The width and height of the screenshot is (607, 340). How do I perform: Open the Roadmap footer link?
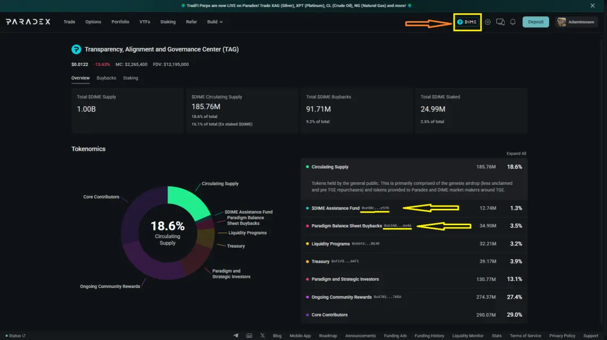(x=328, y=336)
